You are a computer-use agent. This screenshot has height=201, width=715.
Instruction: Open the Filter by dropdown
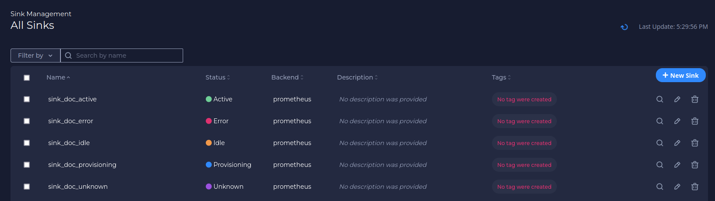(35, 55)
